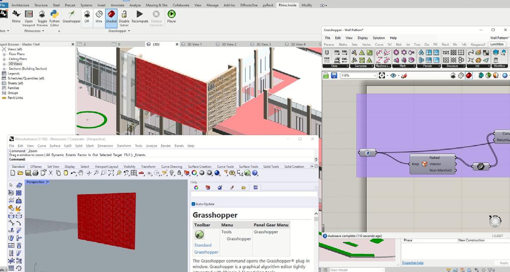510x272 pixels.
Task: Open the Standard toolbar link in Help
Action: coord(203,245)
